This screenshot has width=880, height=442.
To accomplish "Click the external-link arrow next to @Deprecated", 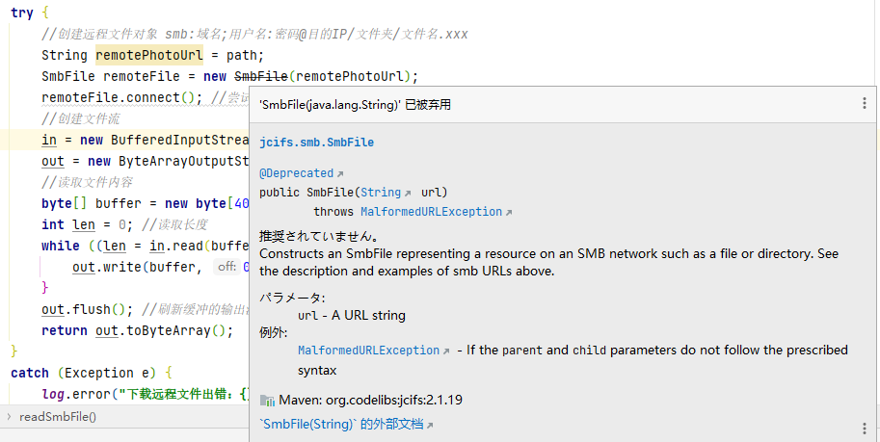I will 340,174.
